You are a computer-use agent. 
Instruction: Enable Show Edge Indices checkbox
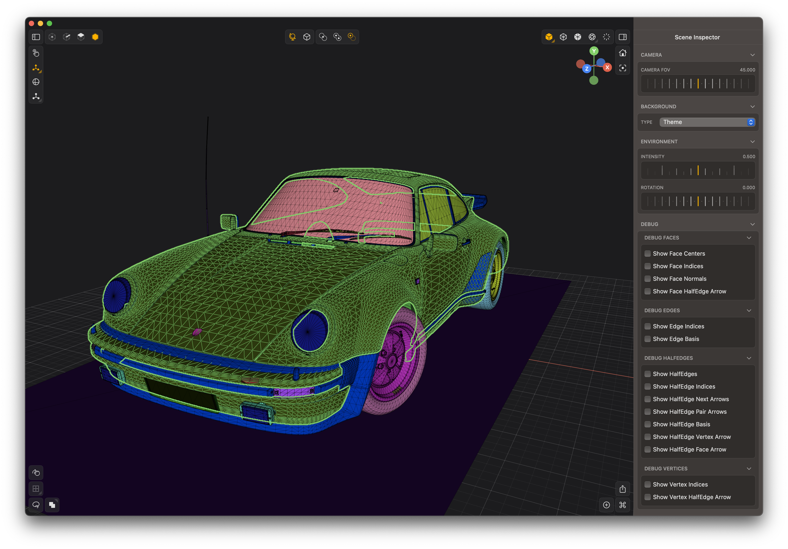[648, 326]
